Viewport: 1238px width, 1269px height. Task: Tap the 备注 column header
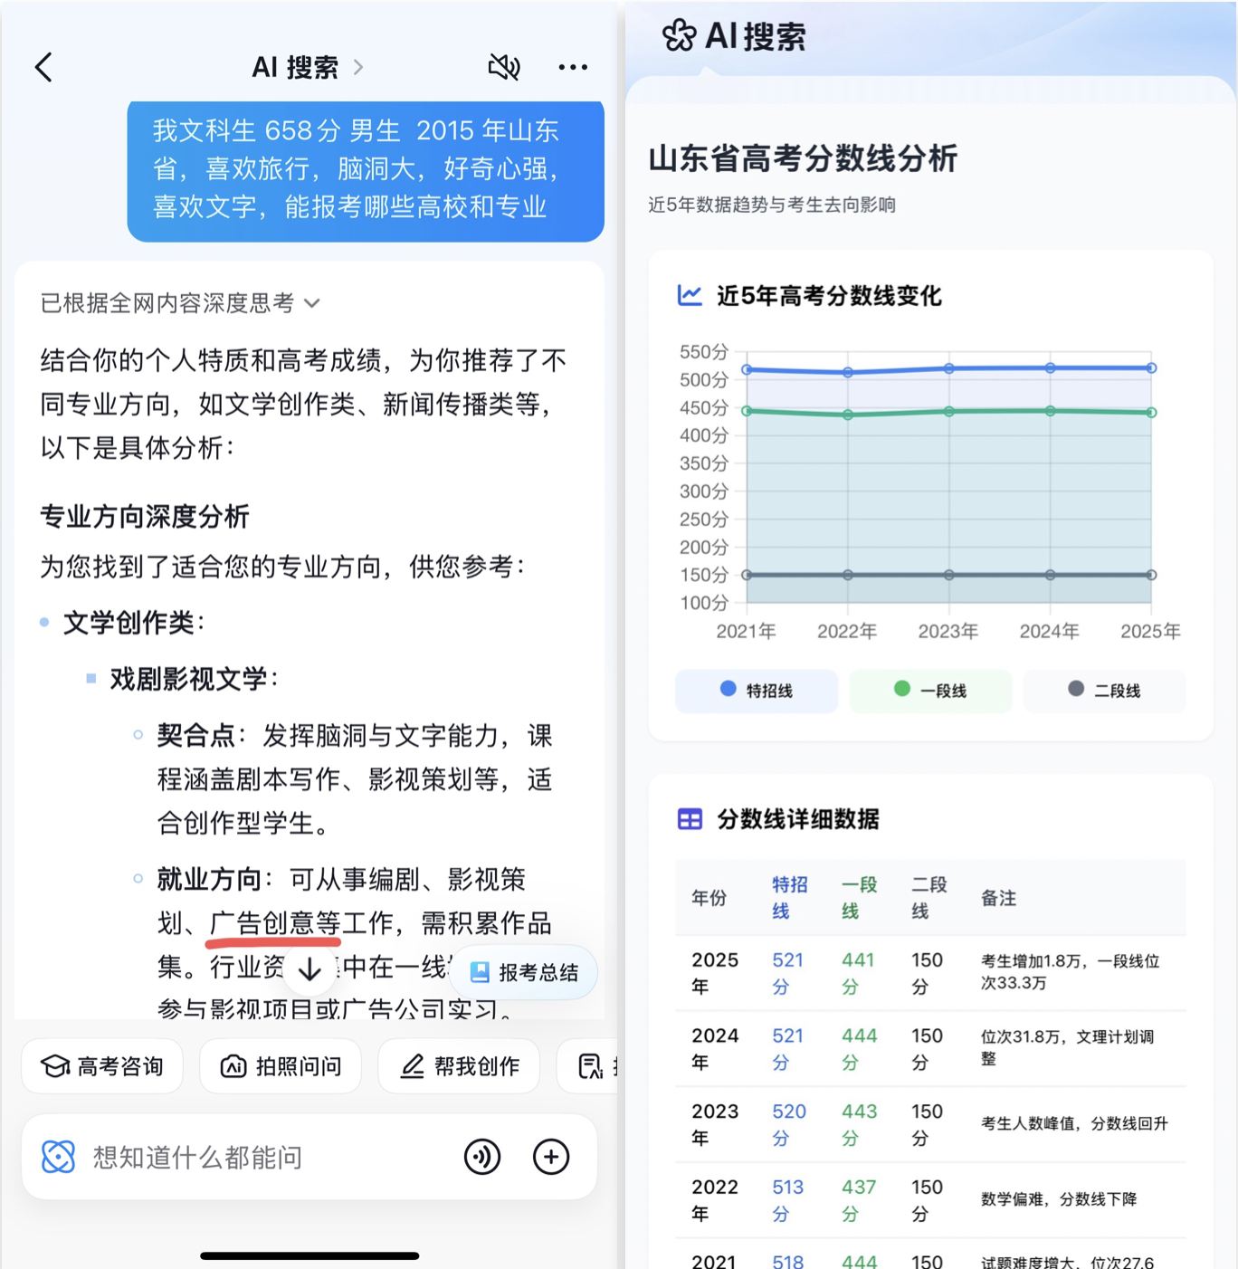(999, 898)
